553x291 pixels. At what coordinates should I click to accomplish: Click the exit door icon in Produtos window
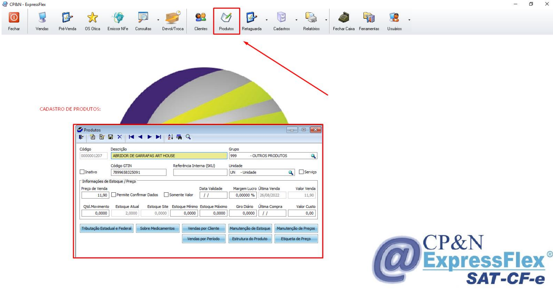click(81, 137)
